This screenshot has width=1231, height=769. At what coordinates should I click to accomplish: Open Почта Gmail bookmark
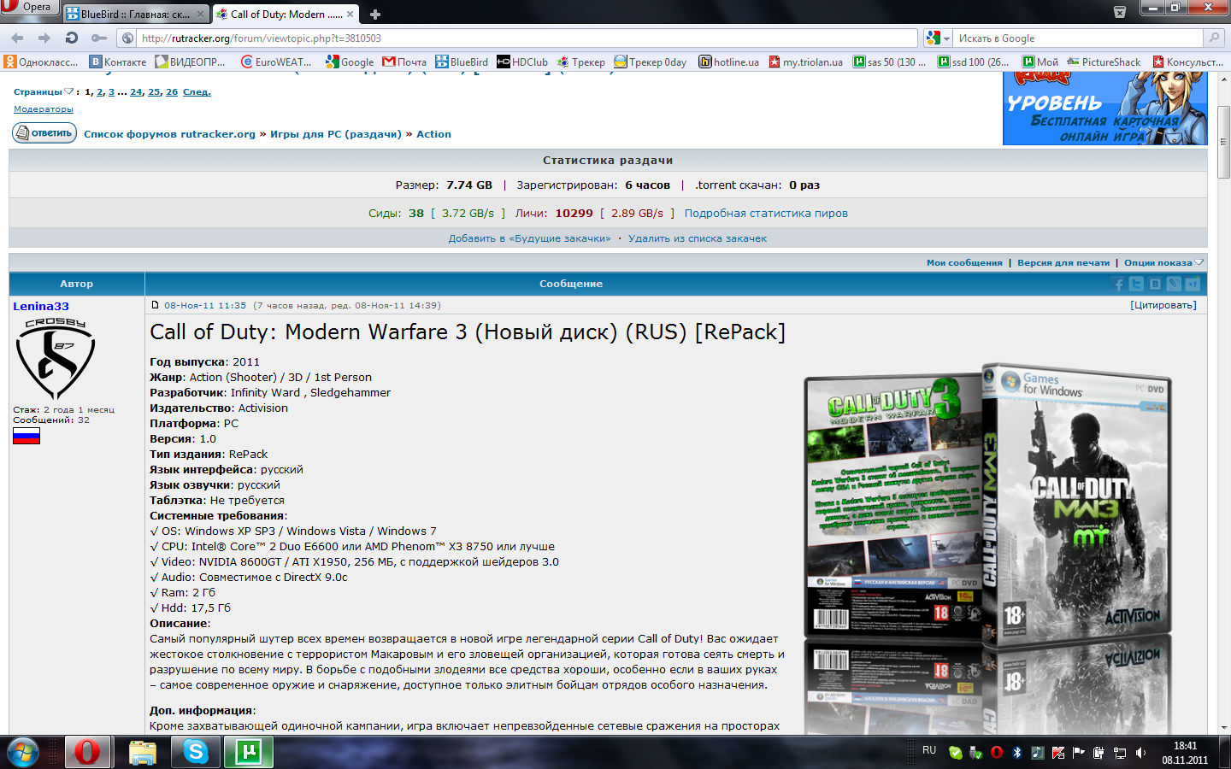point(404,62)
